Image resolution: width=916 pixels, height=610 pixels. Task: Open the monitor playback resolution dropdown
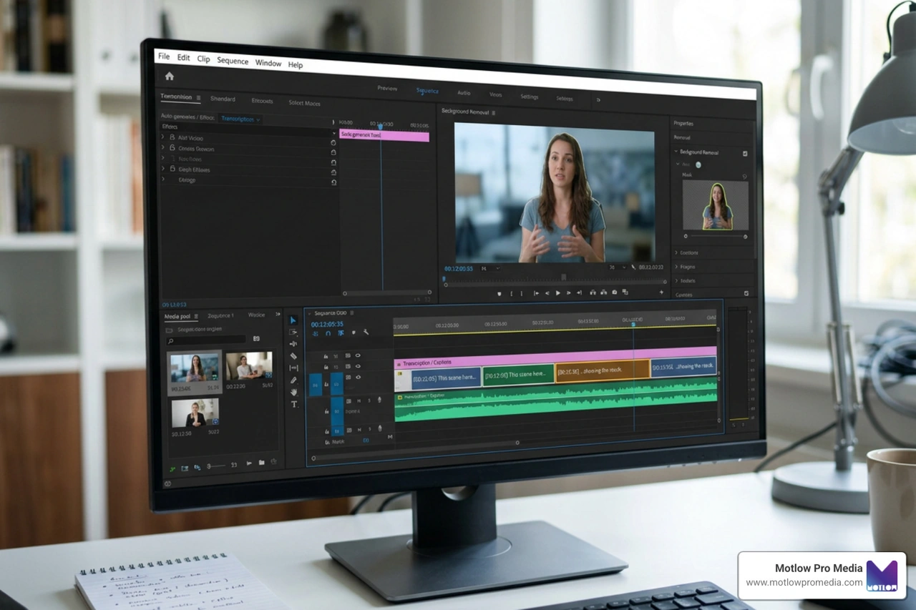point(618,267)
